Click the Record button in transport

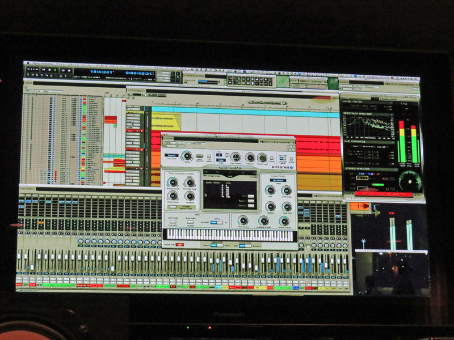point(69,70)
